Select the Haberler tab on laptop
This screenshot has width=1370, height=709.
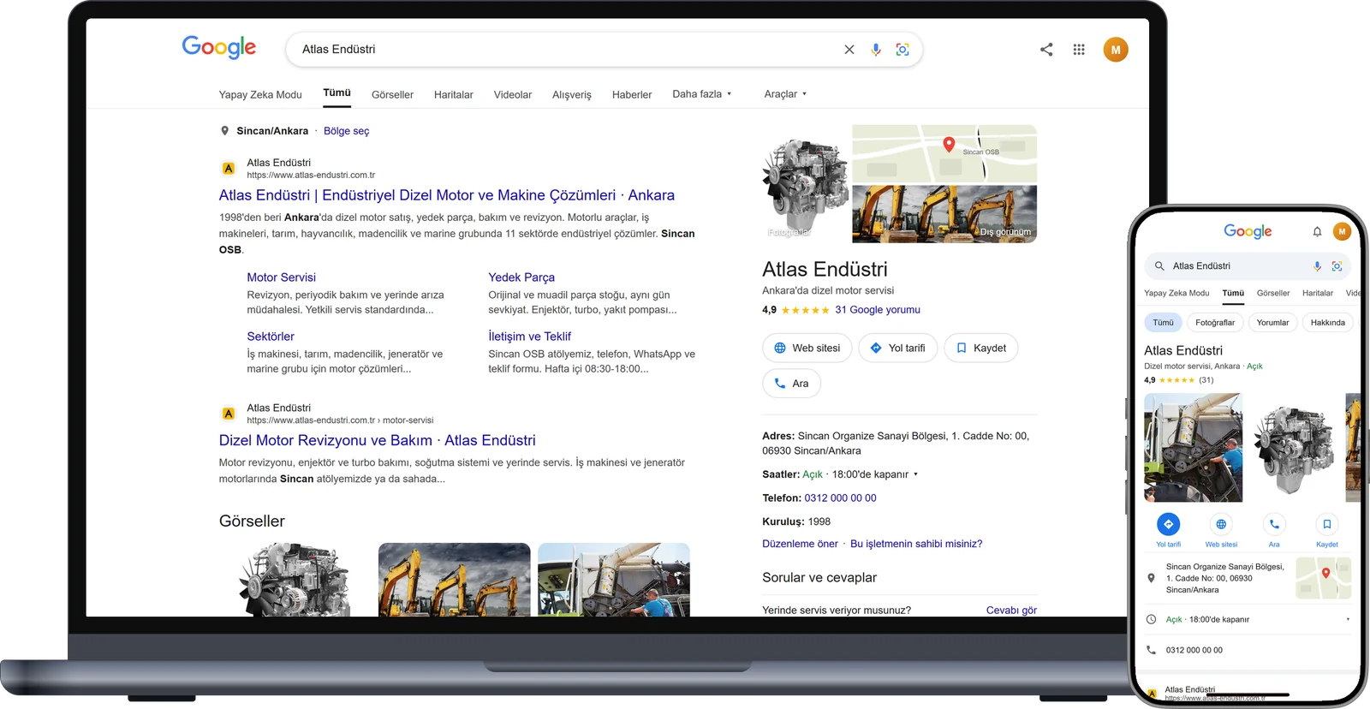(x=632, y=95)
